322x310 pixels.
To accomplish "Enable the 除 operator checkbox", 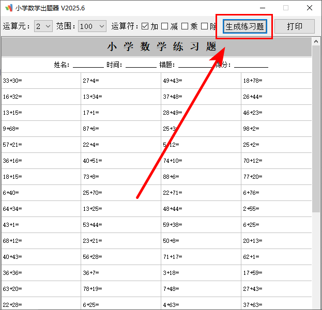I will coord(204,26).
